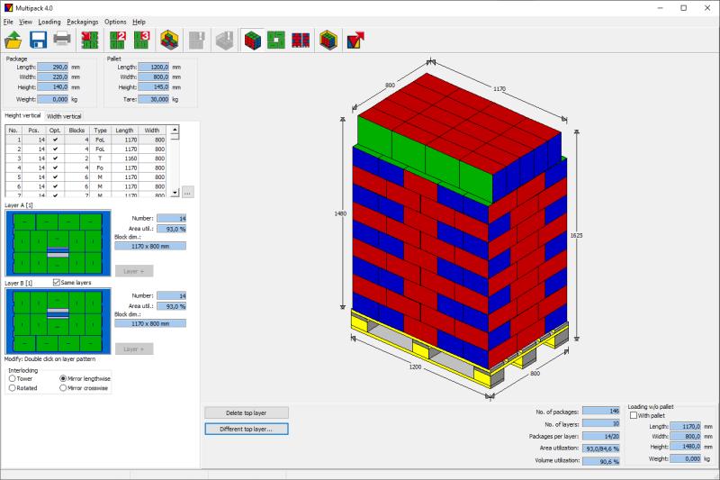Toggle the Same layers checkbox
This screenshot has width=720, height=480.
[57, 283]
